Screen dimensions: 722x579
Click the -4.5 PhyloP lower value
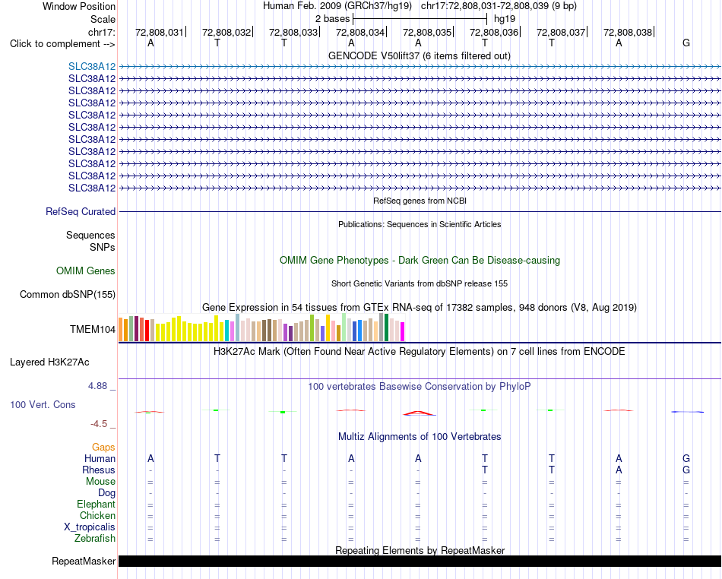point(99,424)
